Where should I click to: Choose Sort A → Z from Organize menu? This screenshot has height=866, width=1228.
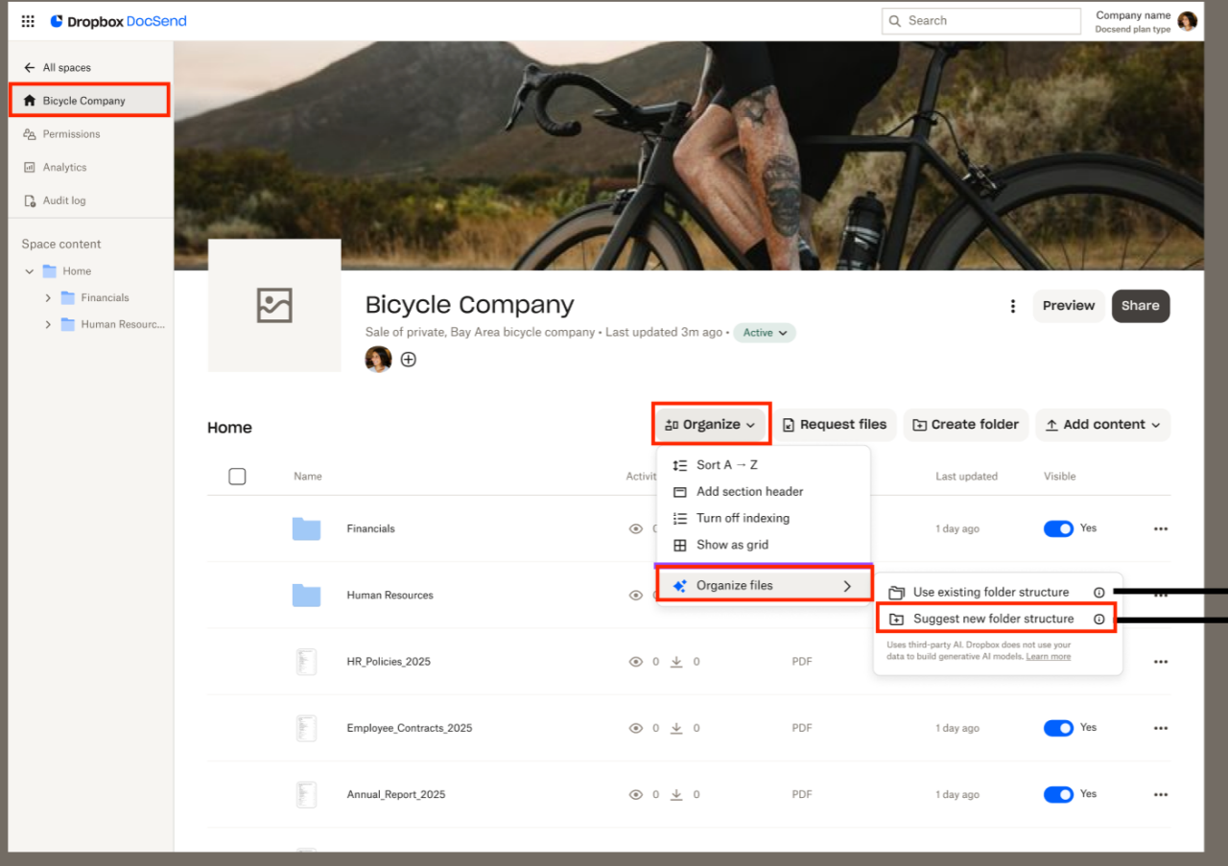(x=726, y=465)
